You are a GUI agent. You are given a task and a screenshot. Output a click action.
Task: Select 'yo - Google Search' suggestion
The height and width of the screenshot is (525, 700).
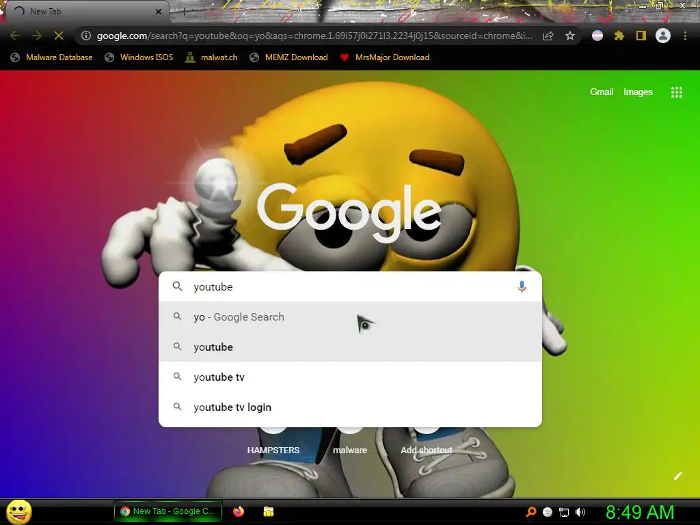[x=350, y=317]
